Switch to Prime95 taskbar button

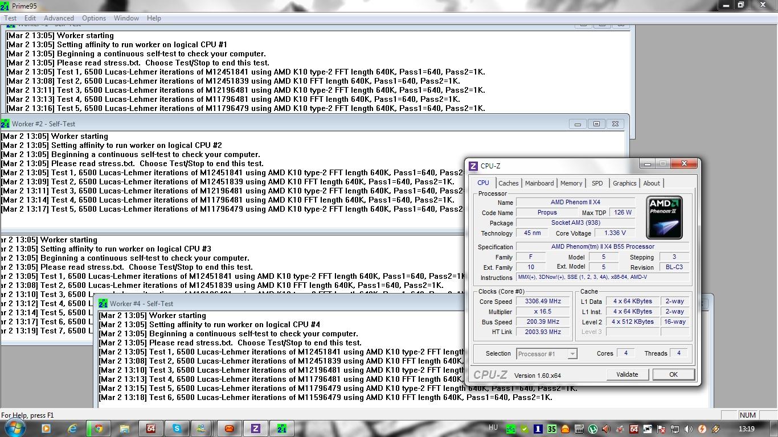click(x=282, y=428)
